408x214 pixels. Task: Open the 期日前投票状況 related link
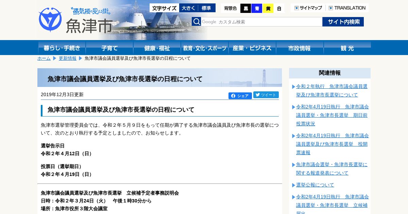tap(332, 115)
